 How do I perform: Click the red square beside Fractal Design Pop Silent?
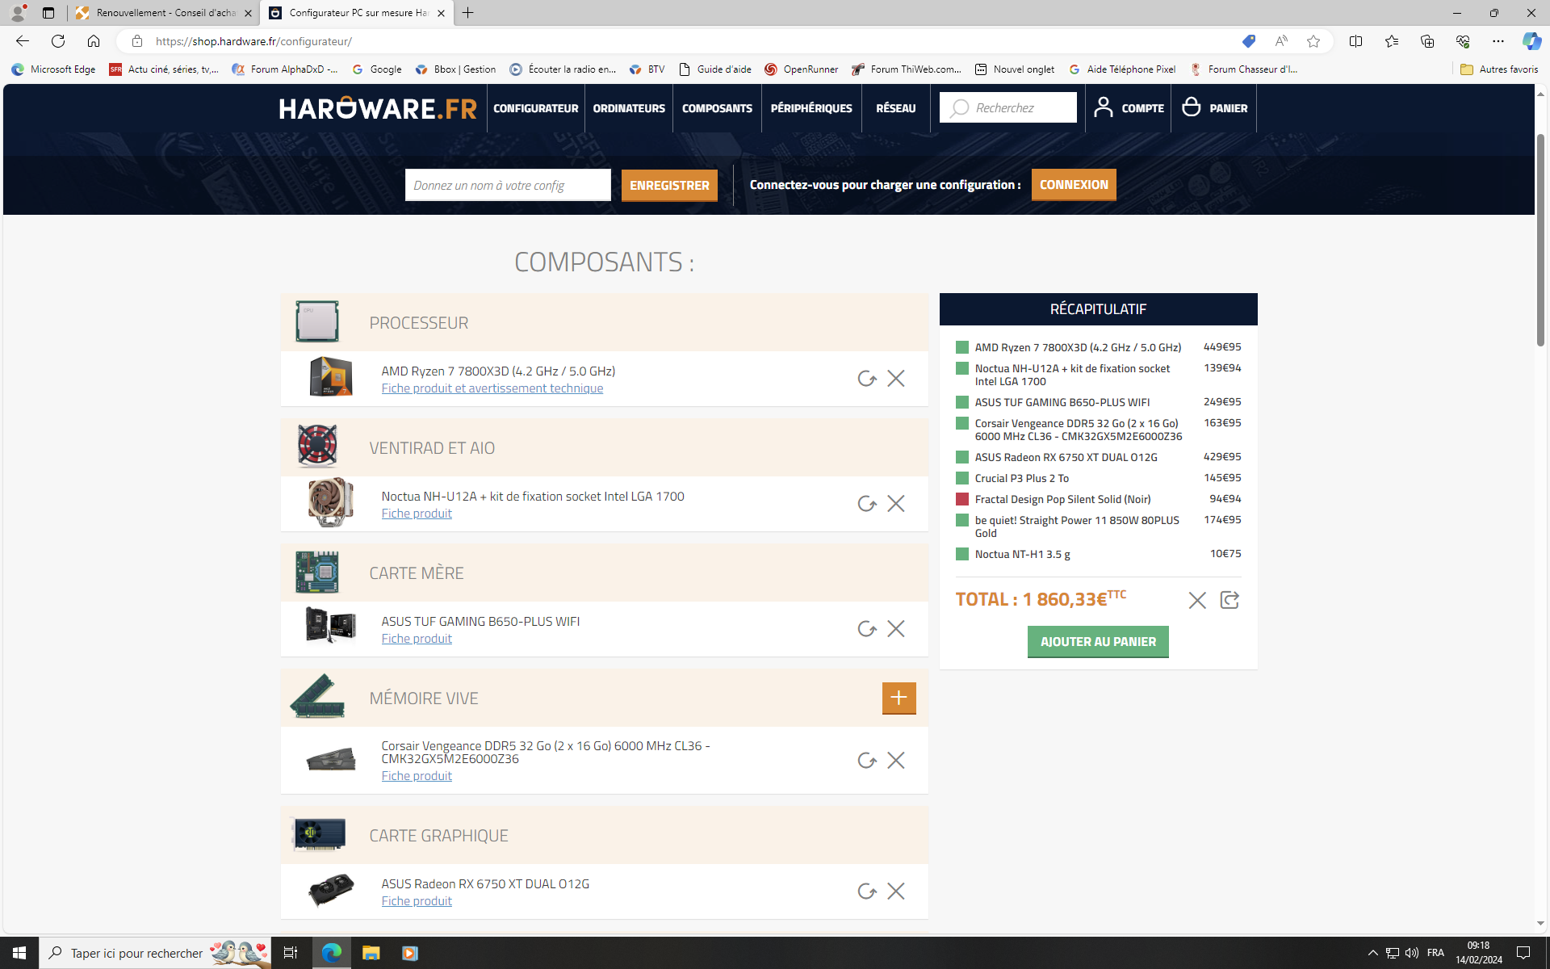tap(961, 499)
